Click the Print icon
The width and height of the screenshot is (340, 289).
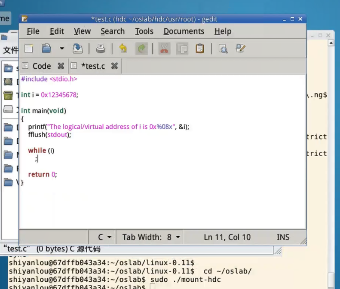point(101,49)
